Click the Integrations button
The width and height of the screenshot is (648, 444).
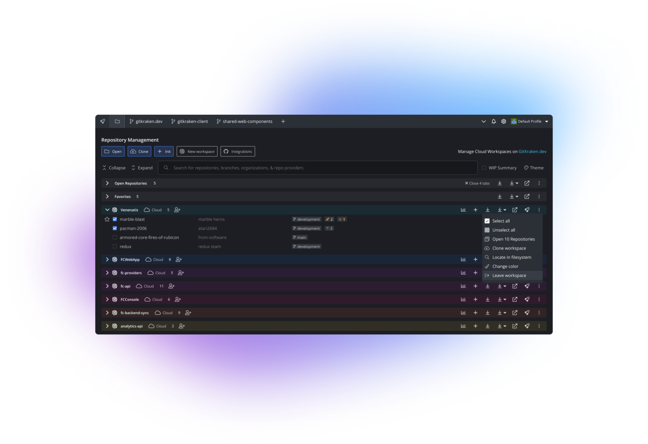[238, 152]
